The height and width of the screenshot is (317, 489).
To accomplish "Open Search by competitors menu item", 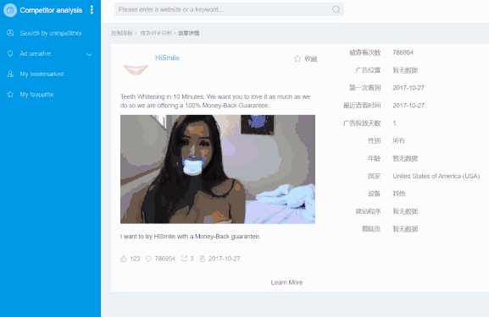I will pyautogui.click(x=50, y=33).
